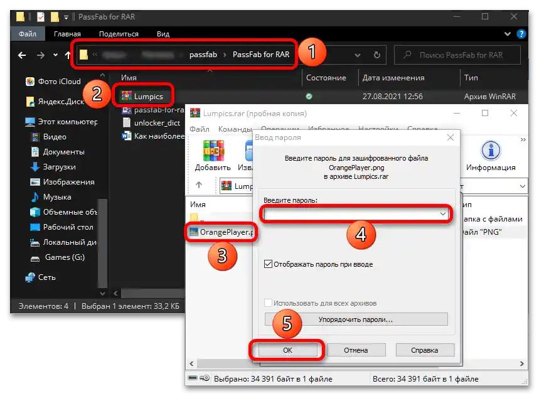Screen dimensions: 539x396
Task: Click the forward arrow in Explorer
Action: coord(41,55)
